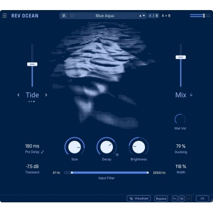Select the previous preset arrow

[x=140, y=16]
